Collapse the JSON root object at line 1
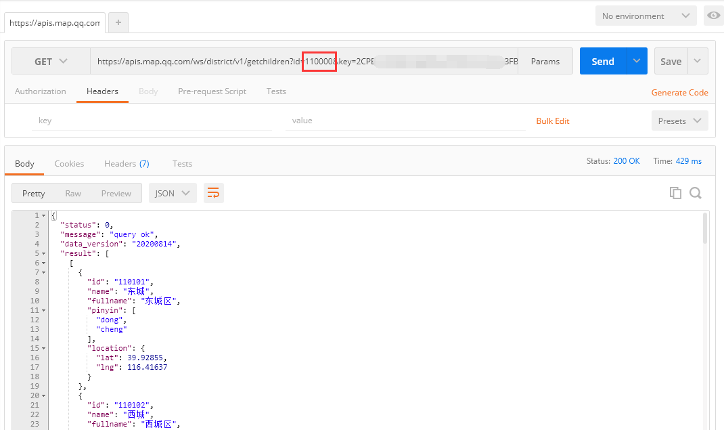Image resolution: width=724 pixels, height=430 pixels. (x=44, y=215)
